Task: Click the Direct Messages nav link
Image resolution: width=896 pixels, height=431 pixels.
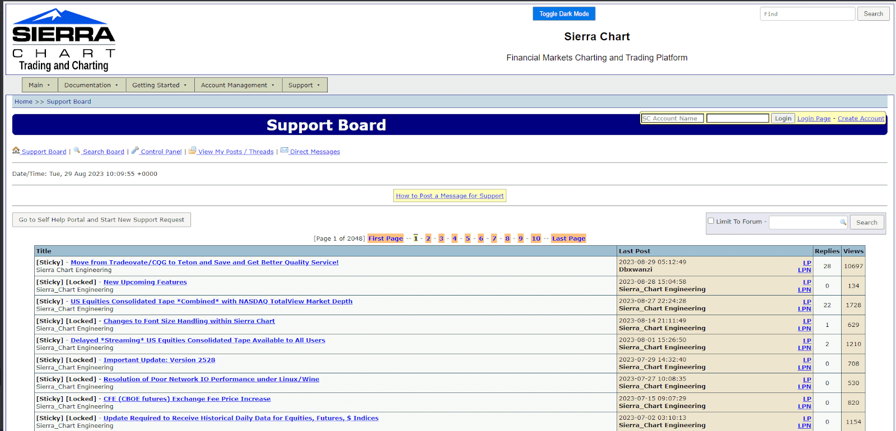Action: click(315, 152)
